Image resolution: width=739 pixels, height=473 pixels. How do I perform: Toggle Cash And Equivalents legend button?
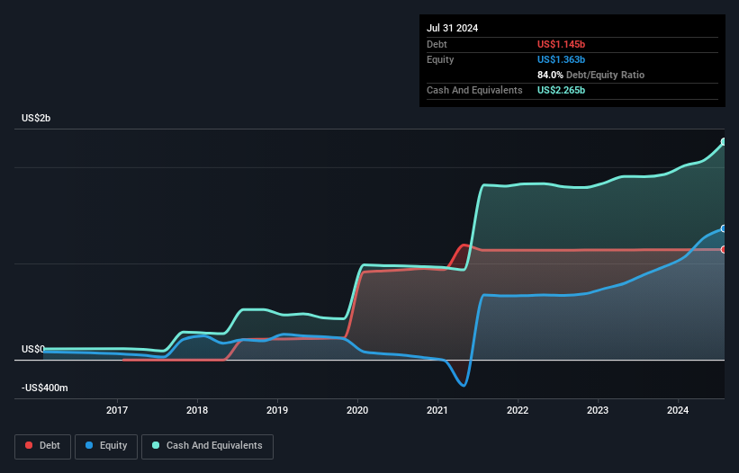click(x=207, y=446)
